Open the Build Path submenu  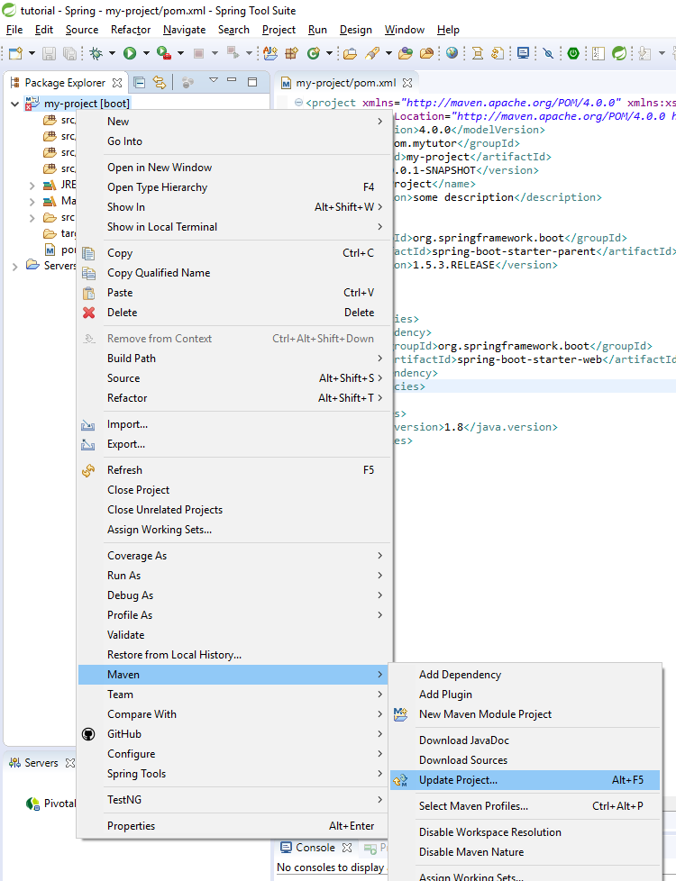point(233,358)
